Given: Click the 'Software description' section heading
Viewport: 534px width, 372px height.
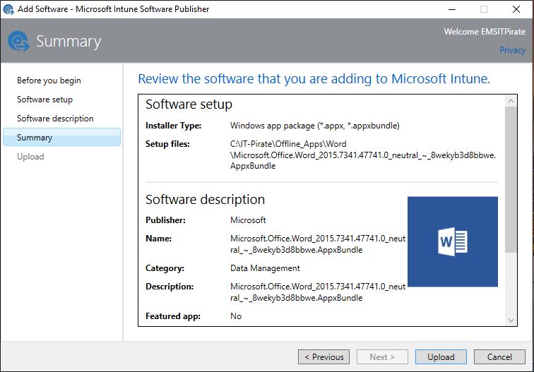Looking at the screenshot, I should tap(205, 200).
